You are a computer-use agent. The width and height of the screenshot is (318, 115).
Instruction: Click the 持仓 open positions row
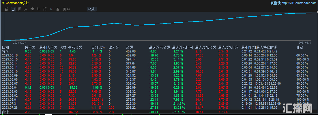tap(5, 51)
